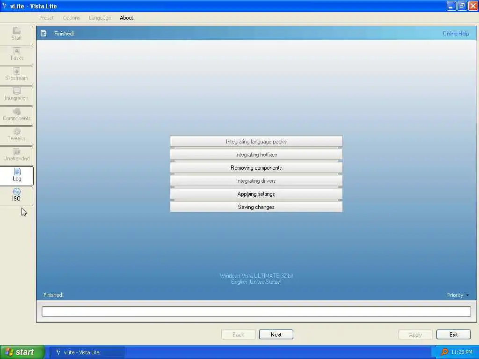Click the vLite - Vista Lite taskbar button
The width and height of the screenshot is (479, 359).
(87, 352)
